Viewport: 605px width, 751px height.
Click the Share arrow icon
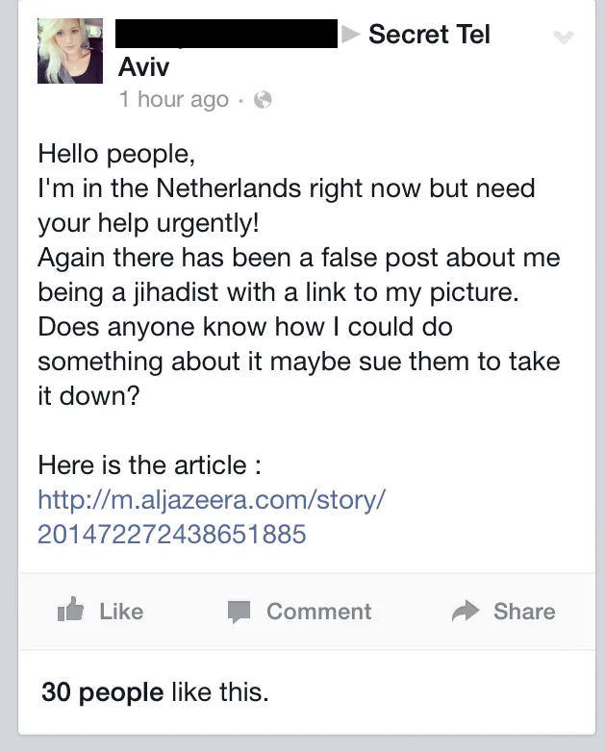pyautogui.click(x=466, y=611)
